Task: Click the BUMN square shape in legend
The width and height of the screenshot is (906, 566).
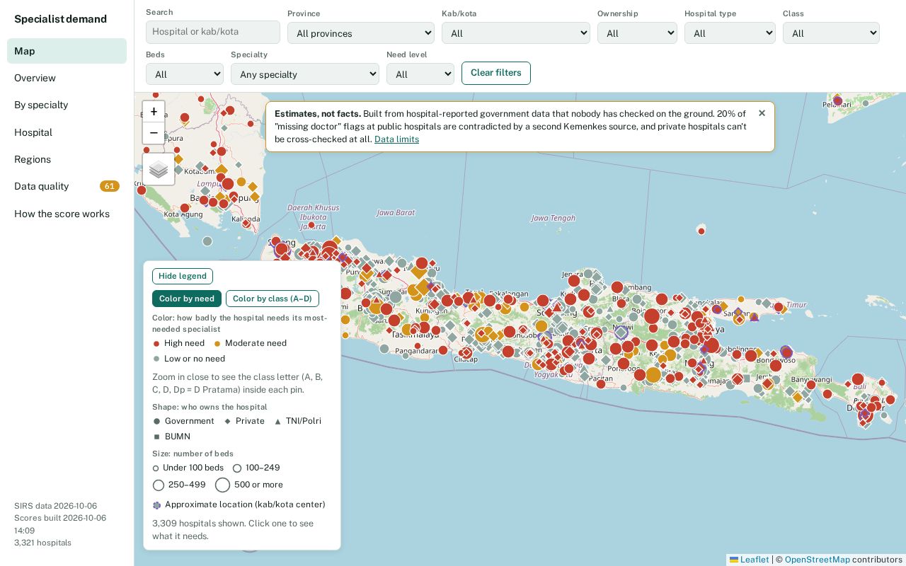Action: tap(157, 437)
